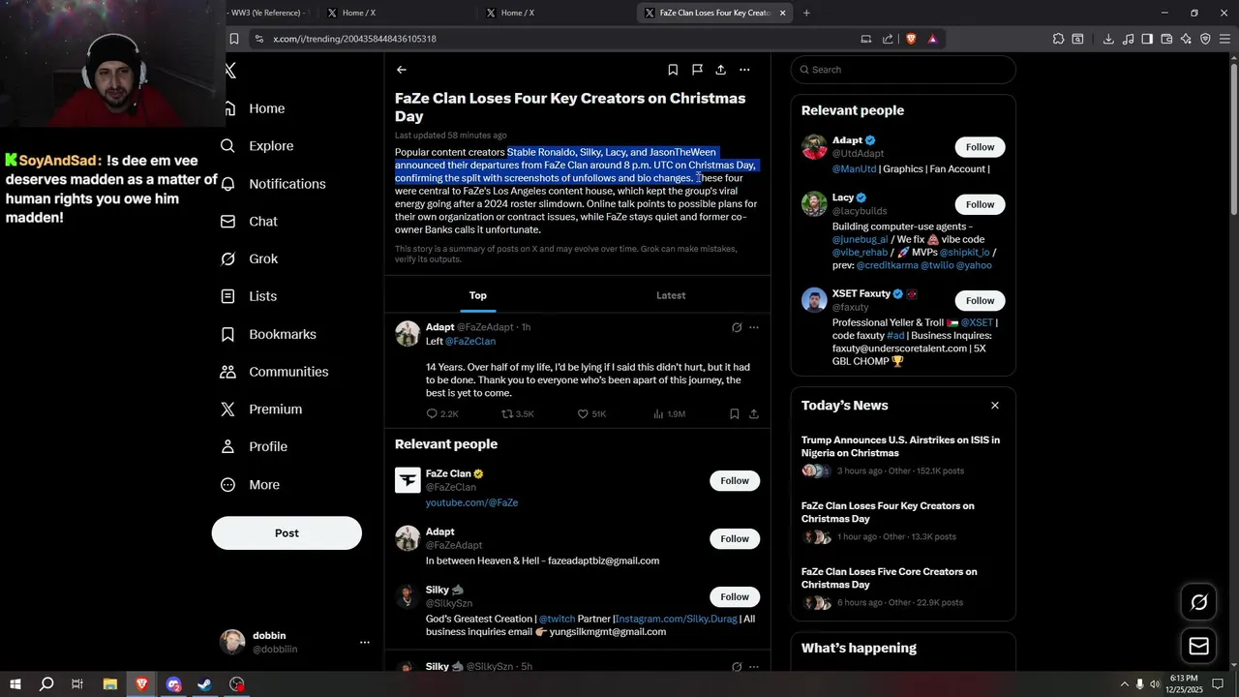Viewport: 1239px width, 697px height.
Task: Follow Adapt @UtdAdapt in right sidebar
Action: [x=980, y=147]
